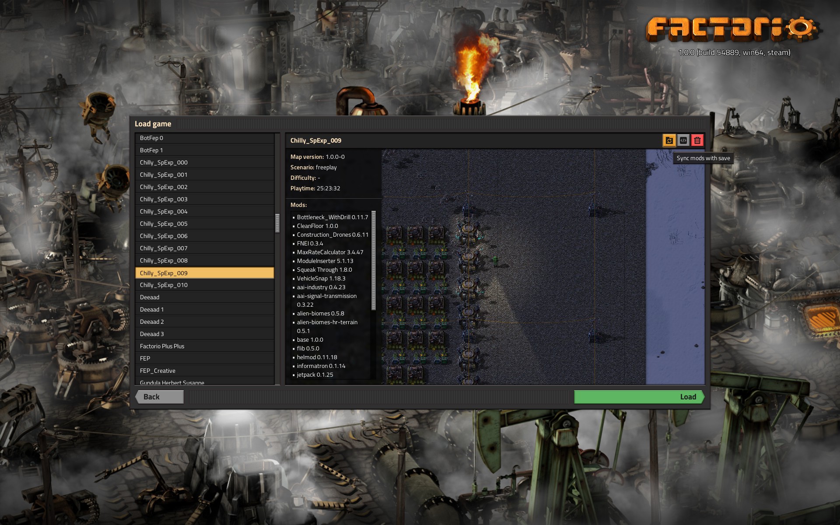Viewport: 840px width, 525px height.
Task: Select save Chilly_SpExp_007
Action: (x=205, y=248)
